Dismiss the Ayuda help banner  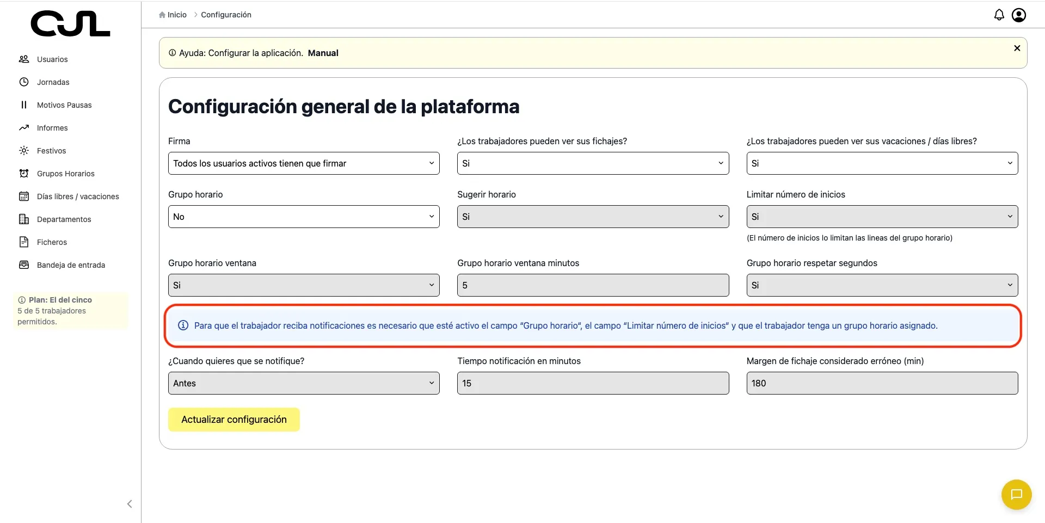(x=1017, y=48)
